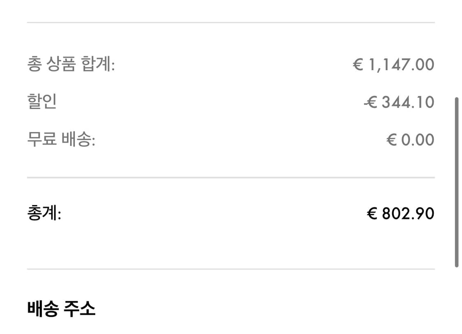Click the divider line above 배송 주소
The height and width of the screenshot is (334, 462).
(231, 269)
